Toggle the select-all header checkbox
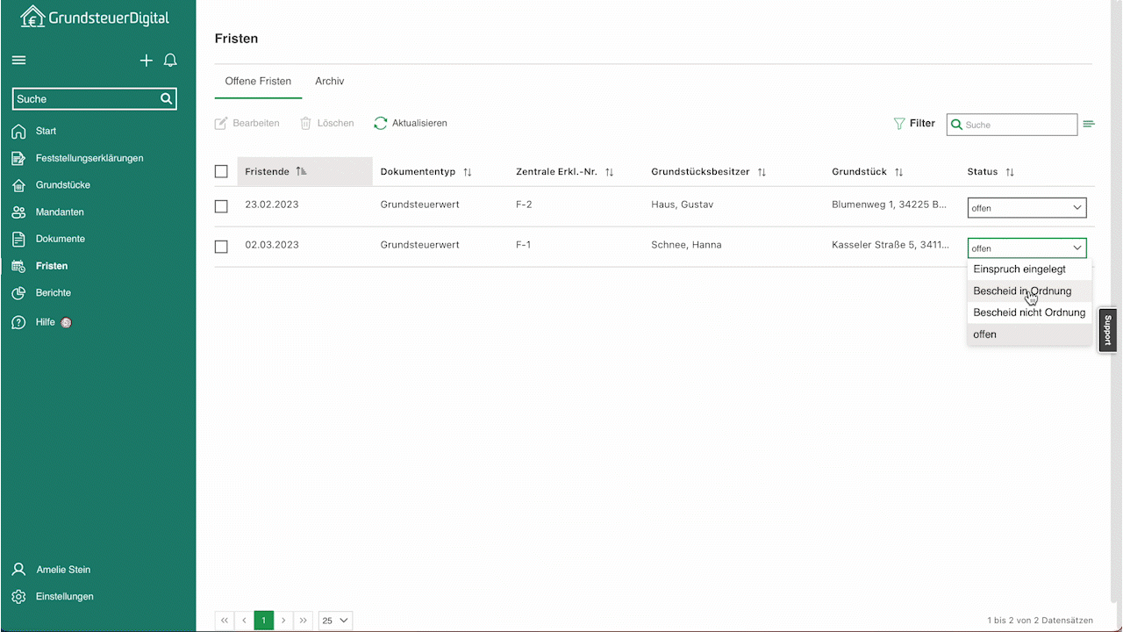 (221, 172)
